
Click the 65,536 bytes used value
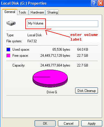click(x=61, y=50)
